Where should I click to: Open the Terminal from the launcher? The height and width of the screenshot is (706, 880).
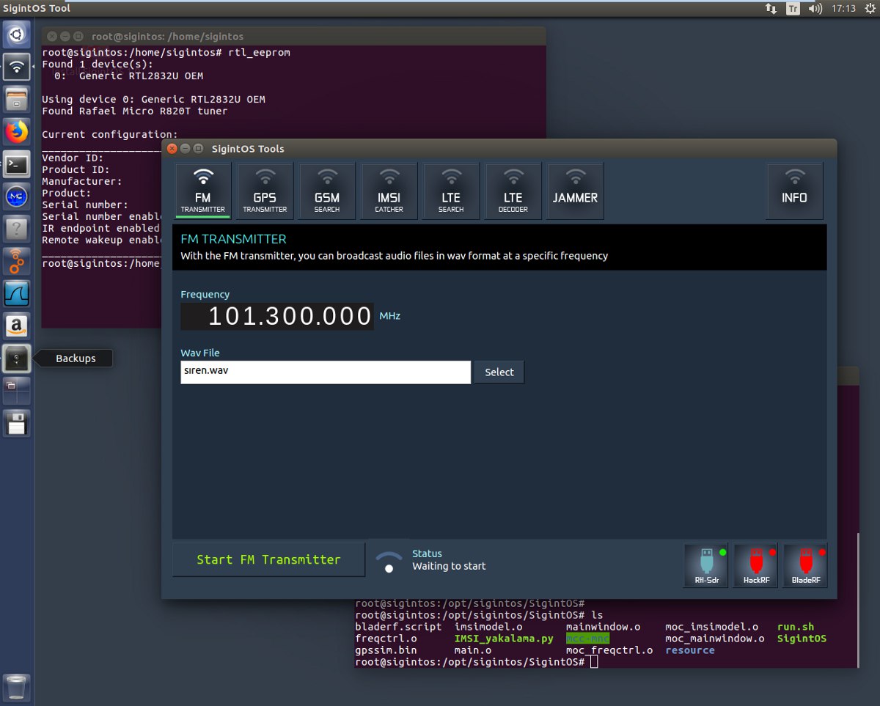(18, 164)
